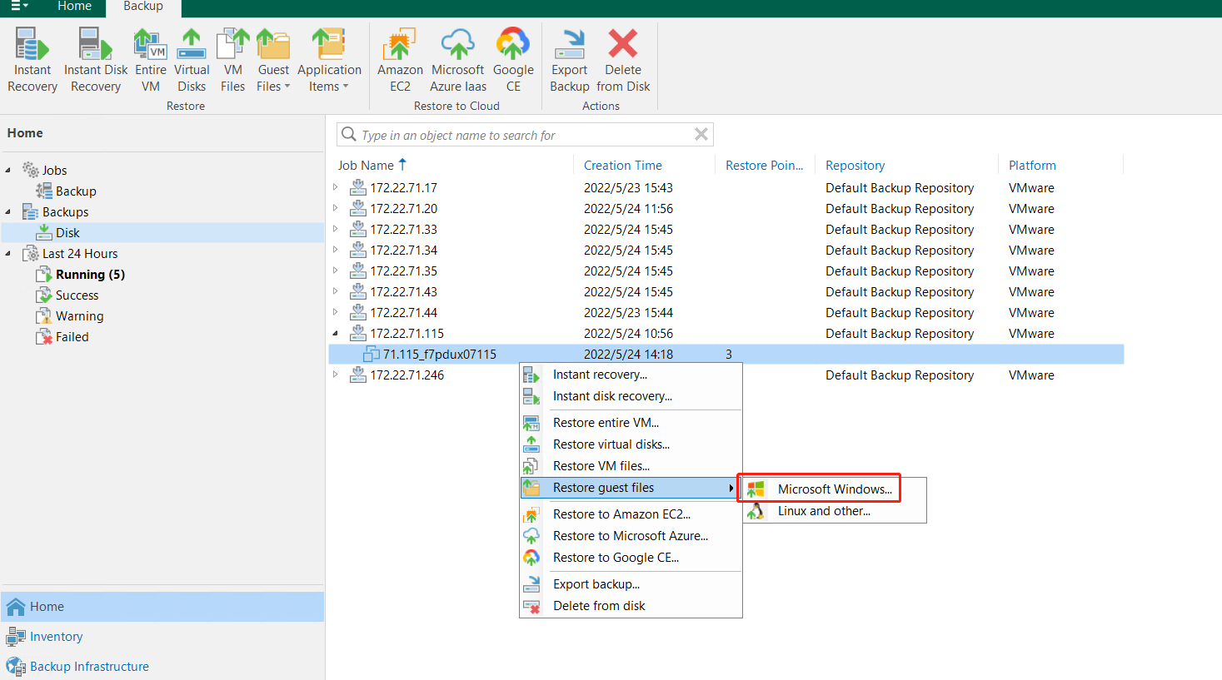Choose Restore to Amazon EC2... menu entry
This screenshot has height=680, width=1222.
631,514
